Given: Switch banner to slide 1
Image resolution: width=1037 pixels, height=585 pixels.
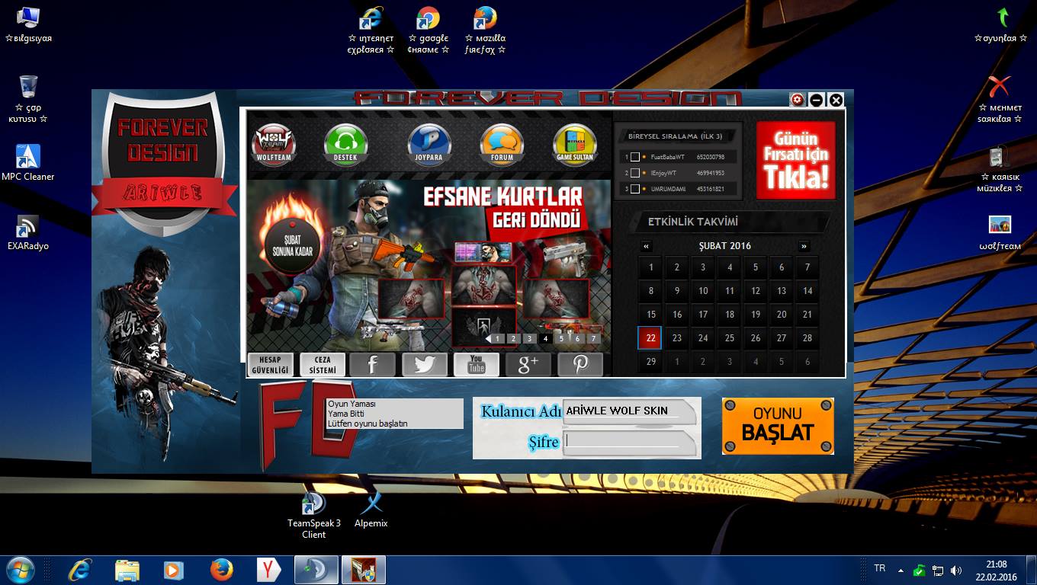Looking at the screenshot, I should pyautogui.click(x=497, y=339).
